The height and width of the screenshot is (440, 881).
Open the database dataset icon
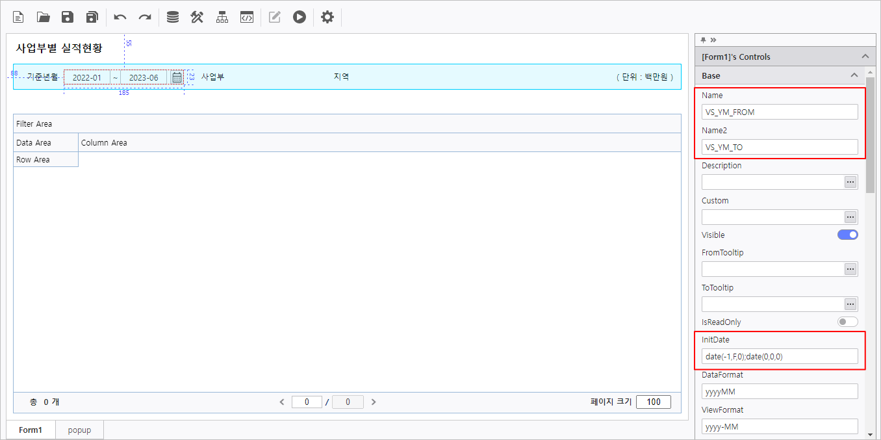pos(173,18)
